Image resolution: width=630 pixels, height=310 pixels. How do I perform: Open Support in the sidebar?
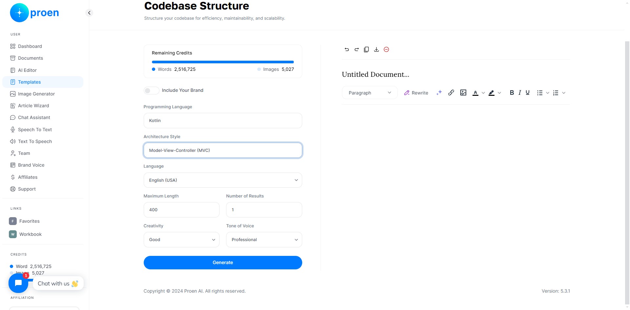(43, 189)
